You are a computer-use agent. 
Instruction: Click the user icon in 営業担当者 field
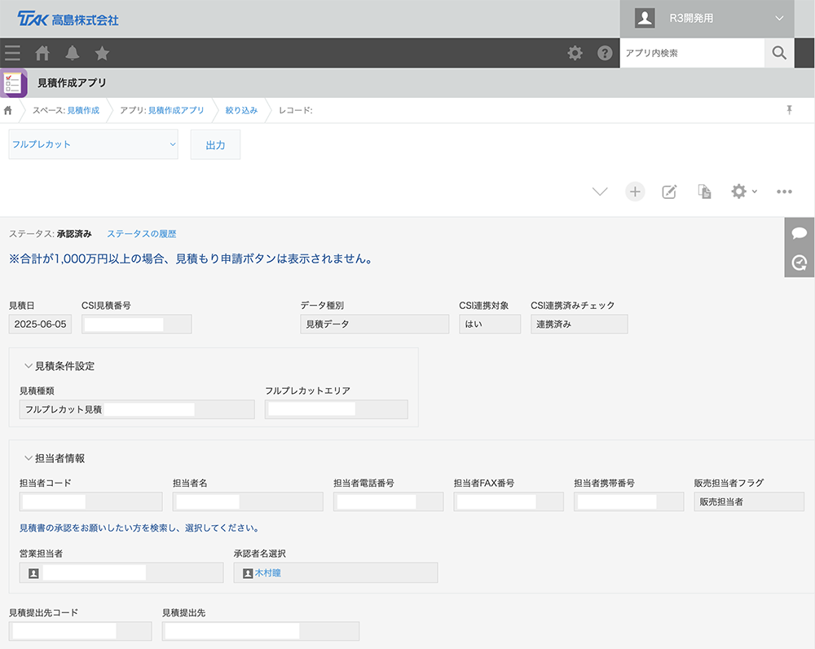33,573
